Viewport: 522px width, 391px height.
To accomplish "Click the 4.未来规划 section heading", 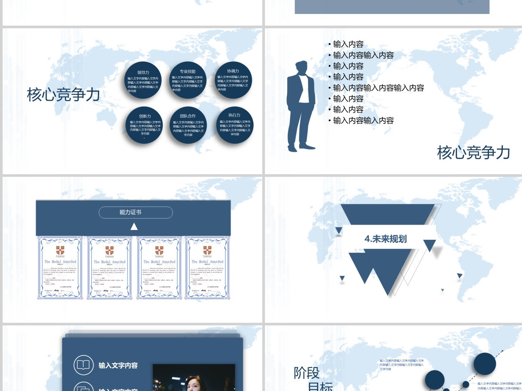I will 385,239.
